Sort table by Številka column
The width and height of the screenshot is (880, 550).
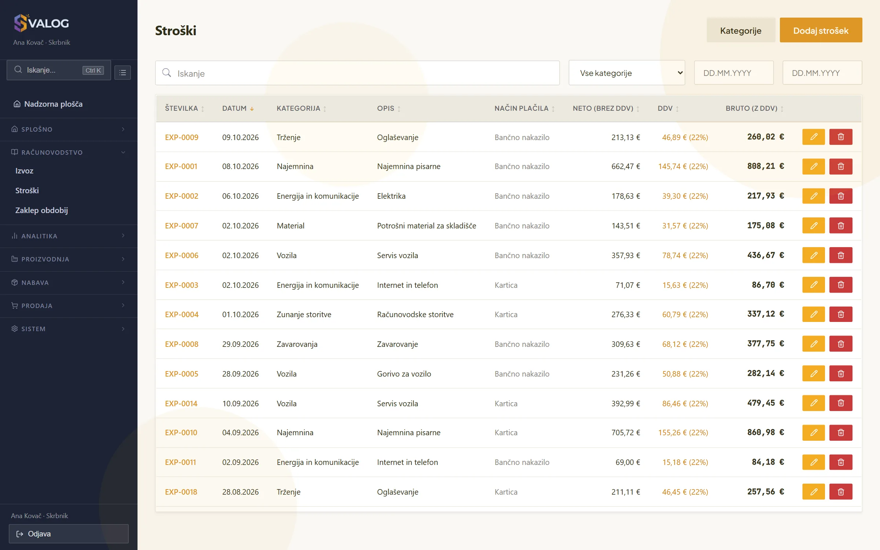click(x=184, y=109)
